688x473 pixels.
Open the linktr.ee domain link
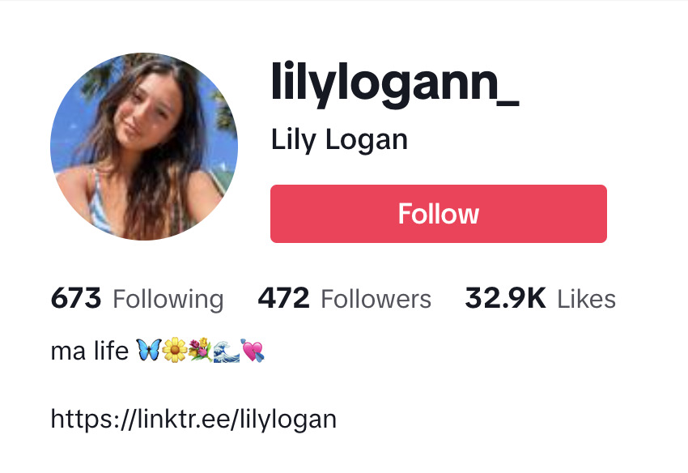coord(183,419)
